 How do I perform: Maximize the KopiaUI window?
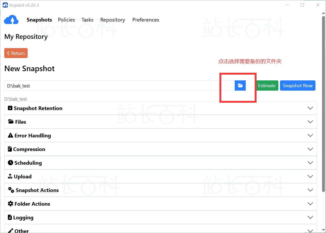(x=302, y=5)
